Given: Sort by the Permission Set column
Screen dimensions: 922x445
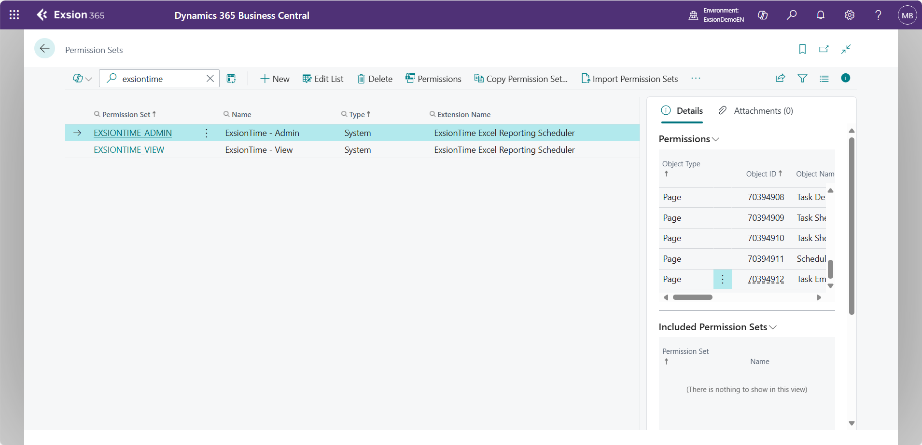Looking at the screenshot, I should pyautogui.click(x=126, y=114).
